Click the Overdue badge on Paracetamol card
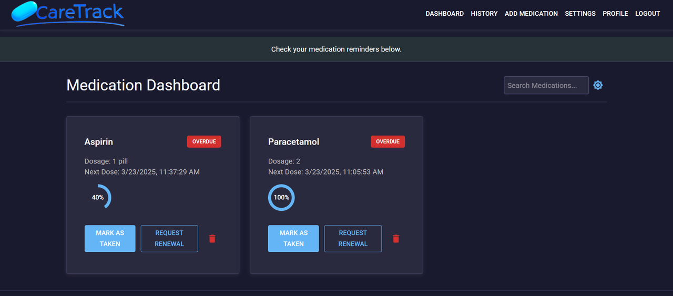This screenshot has width=673, height=296. pyautogui.click(x=388, y=141)
